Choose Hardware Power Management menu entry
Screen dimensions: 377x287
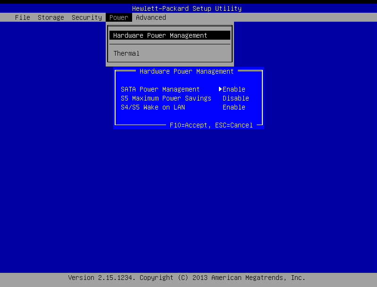(x=170, y=35)
